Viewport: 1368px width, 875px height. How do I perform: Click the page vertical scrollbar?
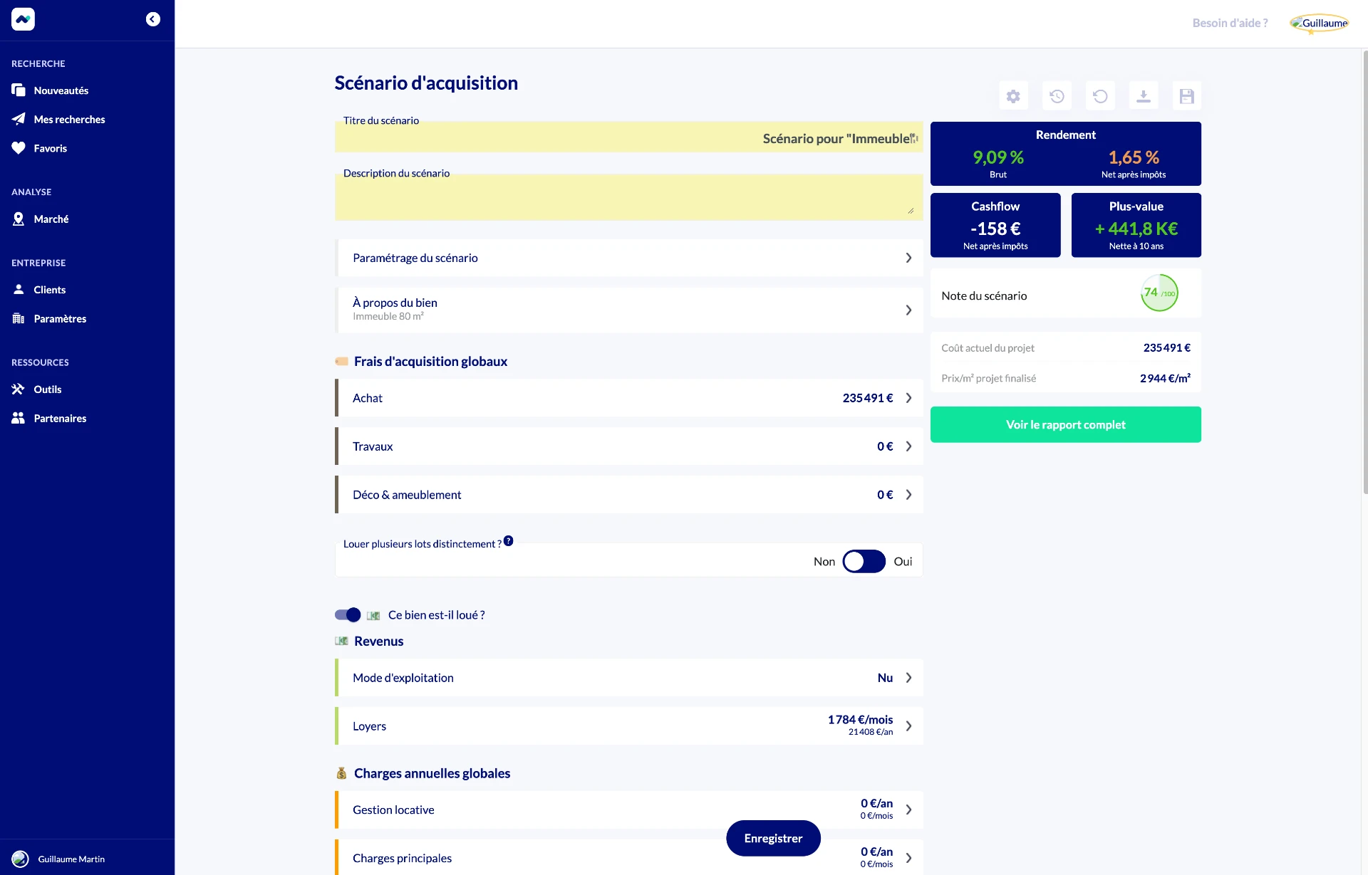[1364, 271]
